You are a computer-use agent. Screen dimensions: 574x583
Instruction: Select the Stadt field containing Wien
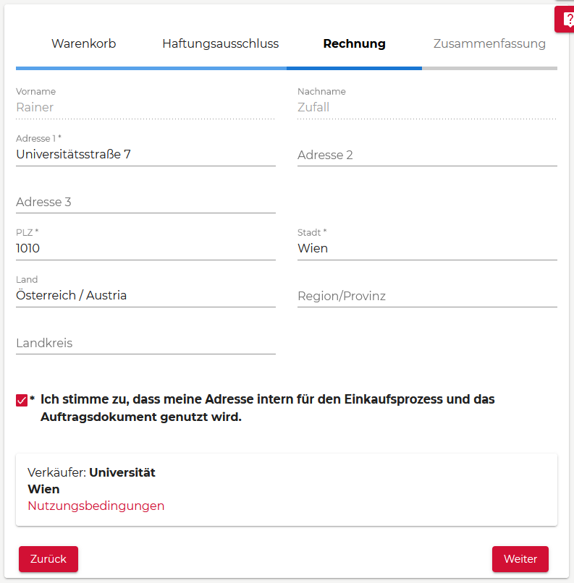pyautogui.click(x=427, y=248)
